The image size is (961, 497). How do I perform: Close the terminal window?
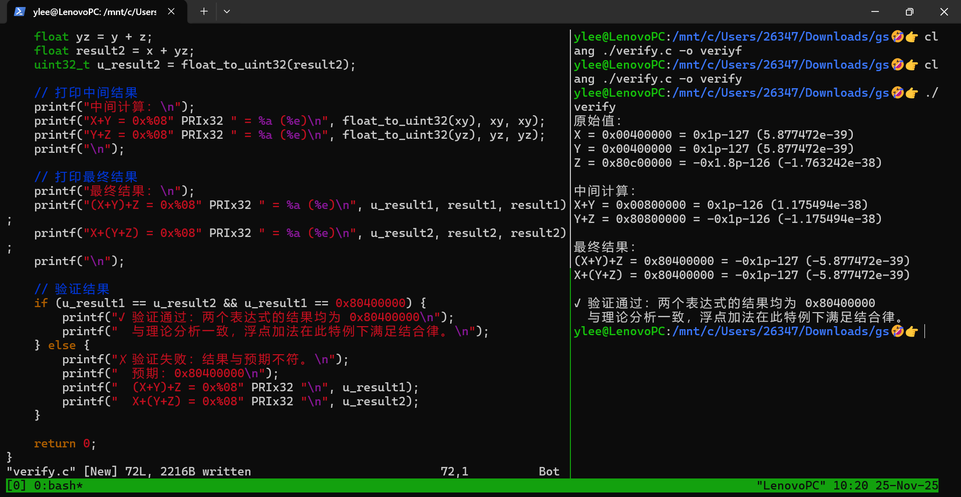[944, 12]
